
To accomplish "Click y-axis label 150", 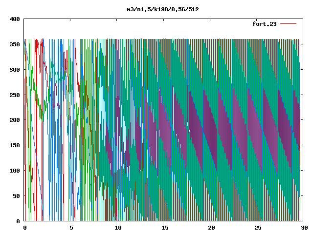I will tap(15, 145).
